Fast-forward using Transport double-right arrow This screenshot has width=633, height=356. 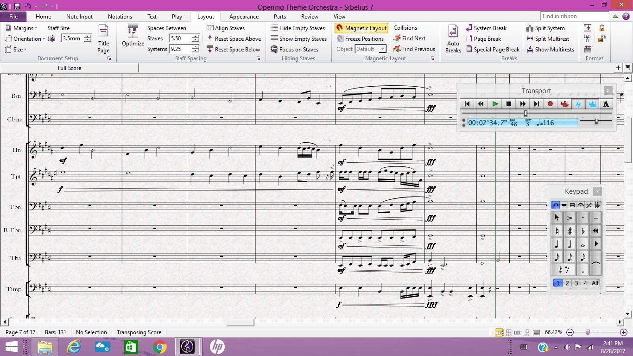pyautogui.click(x=523, y=104)
